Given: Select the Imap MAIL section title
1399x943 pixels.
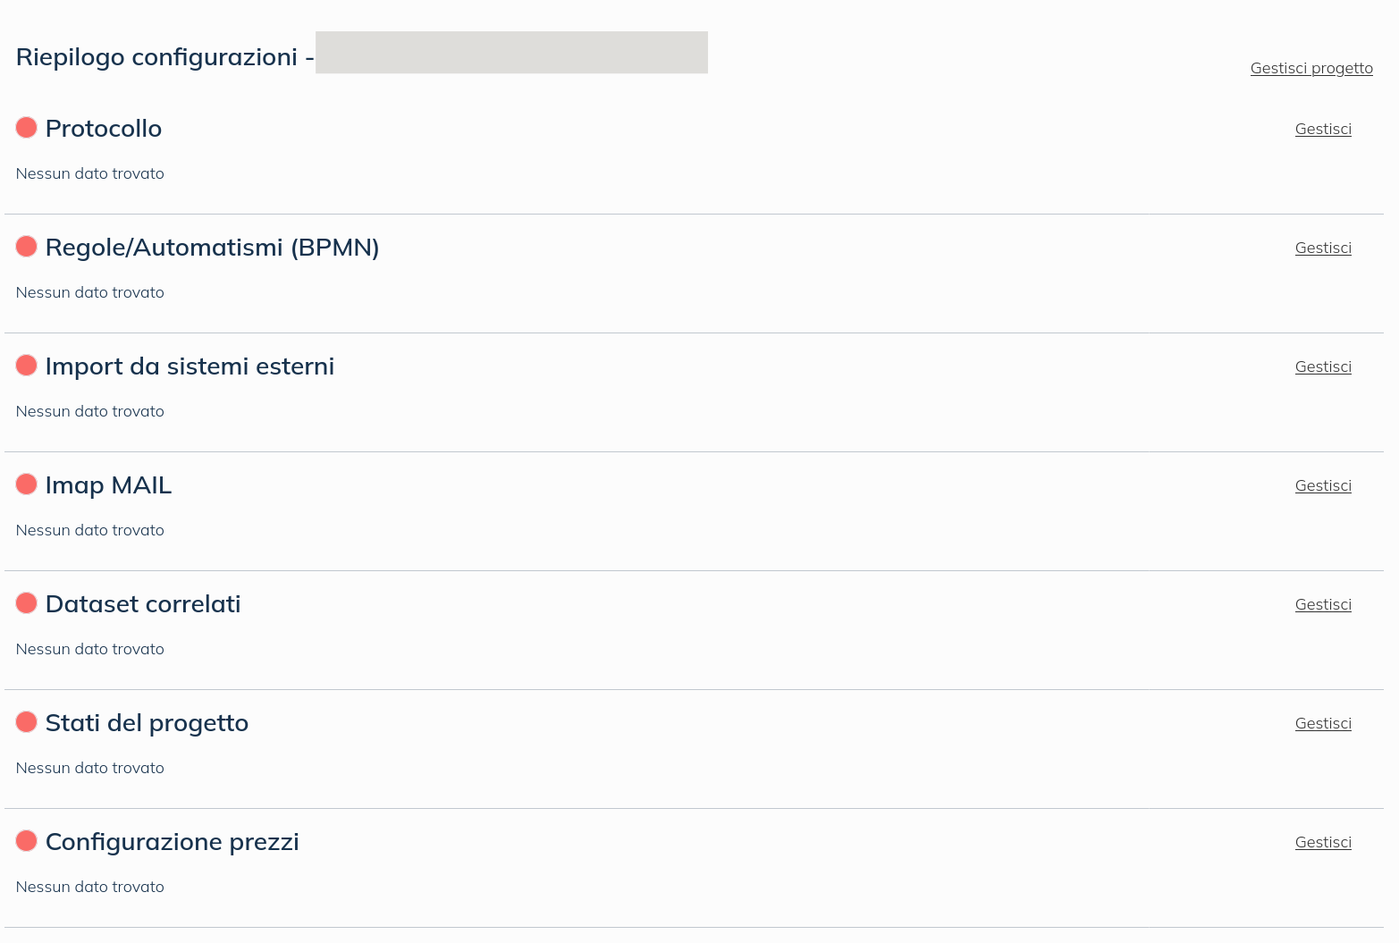Looking at the screenshot, I should 108,485.
